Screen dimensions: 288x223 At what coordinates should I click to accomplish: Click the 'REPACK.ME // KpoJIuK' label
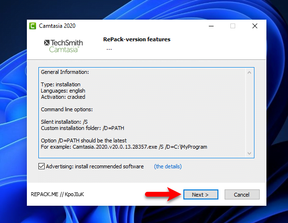click(x=57, y=194)
